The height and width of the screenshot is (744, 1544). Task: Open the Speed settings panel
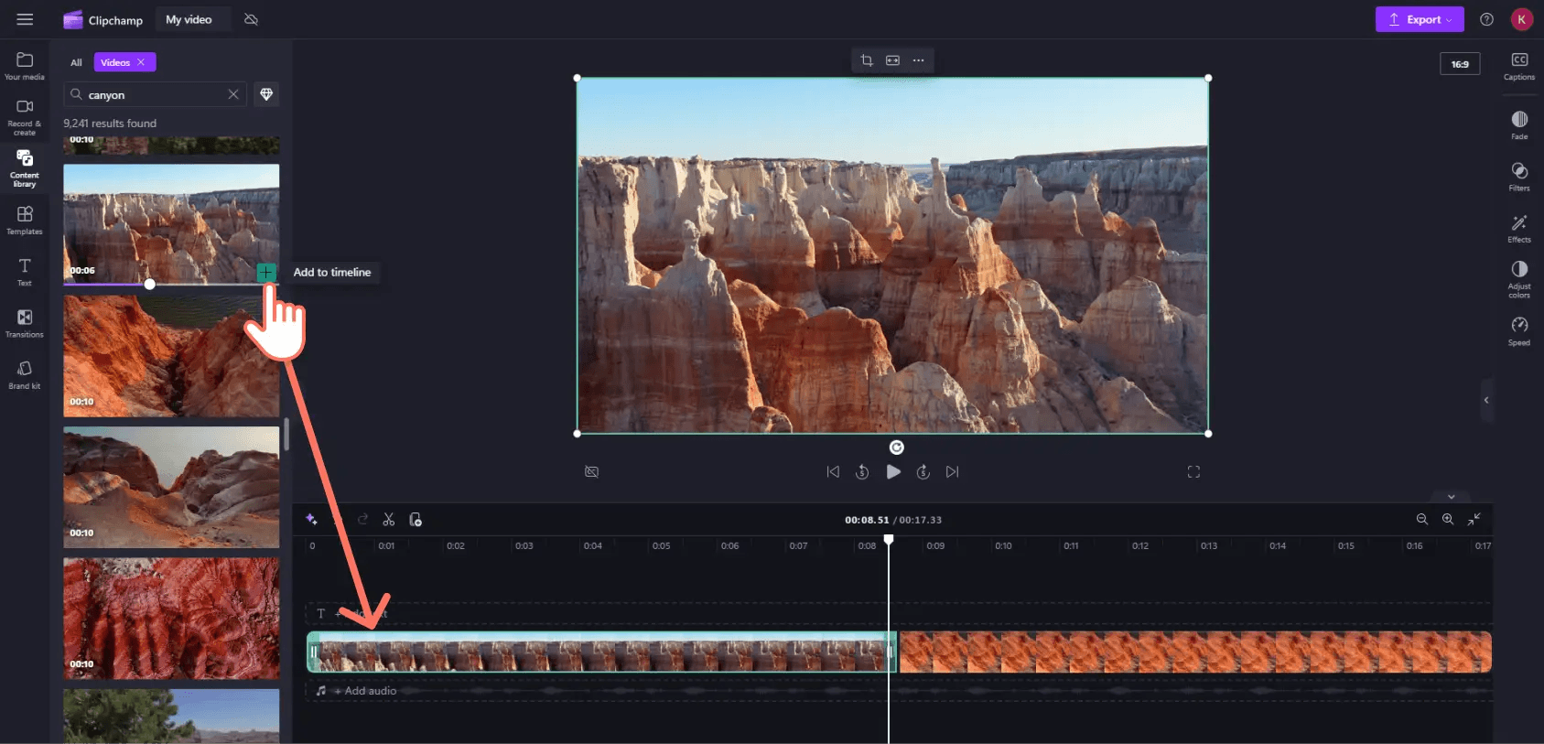coord(1518,330)
